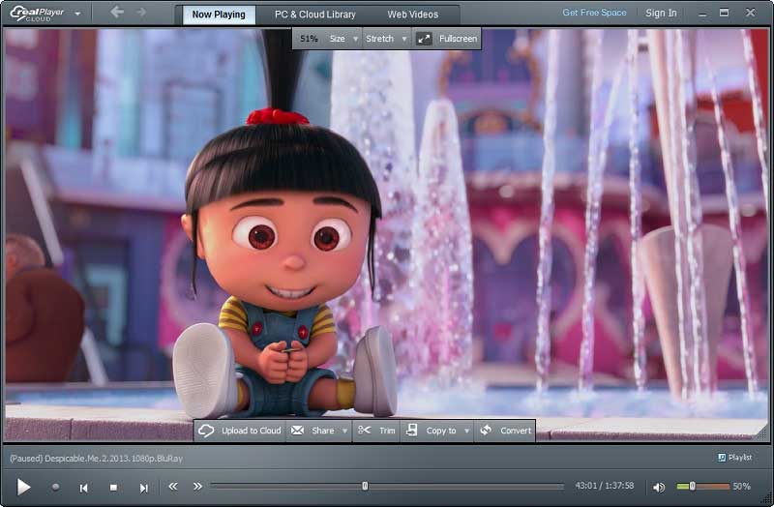Open the Web Videos tab
The height and width of the screenshot is (507, 774).
tap(413, 15)
